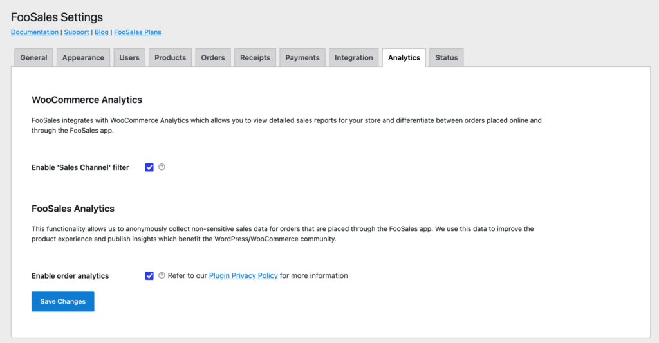
Task: Open the Plugin Privacy Policy link
Action: (x=243, y=275)
